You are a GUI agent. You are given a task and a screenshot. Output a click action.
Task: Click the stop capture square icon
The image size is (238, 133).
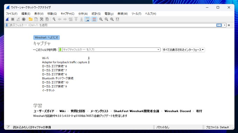pos(13,19)
